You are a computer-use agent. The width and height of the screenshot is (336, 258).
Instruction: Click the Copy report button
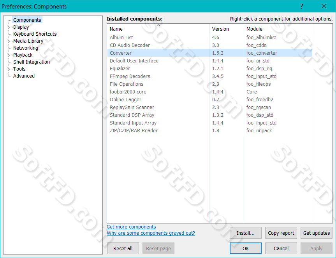[x=281, y=233]
